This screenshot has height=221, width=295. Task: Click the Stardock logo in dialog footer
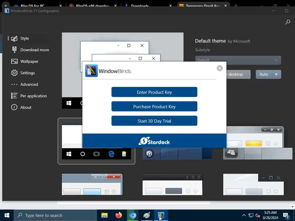point(154,141)
